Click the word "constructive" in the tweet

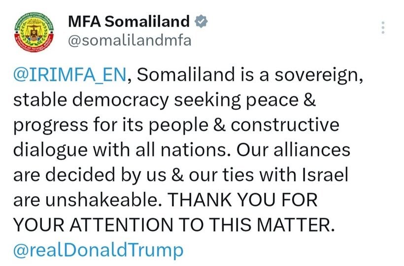coord(285,125)
